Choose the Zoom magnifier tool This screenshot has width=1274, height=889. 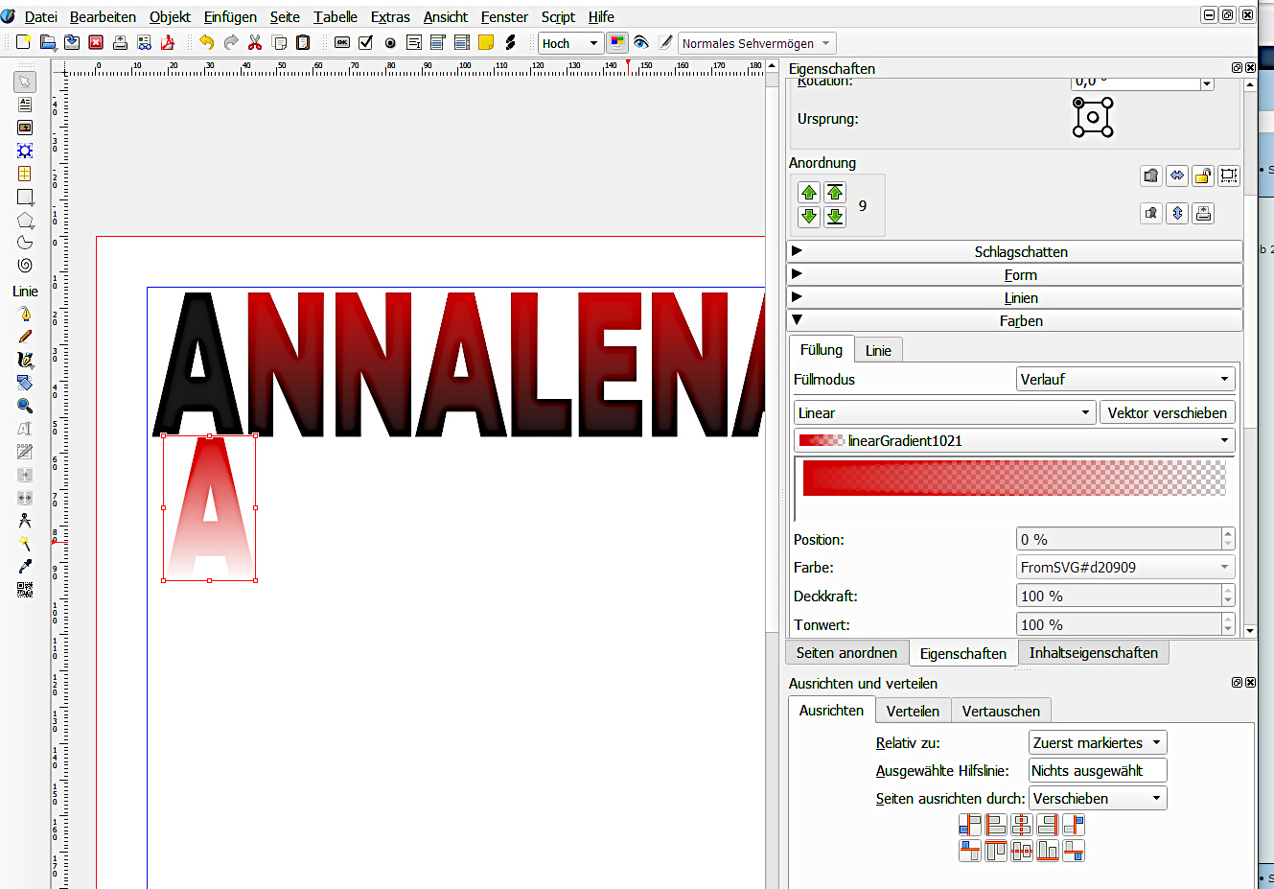(25, 406)
